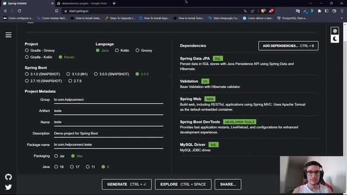
Task: Switch to the Google Drive tab
Action: point(82,3)
